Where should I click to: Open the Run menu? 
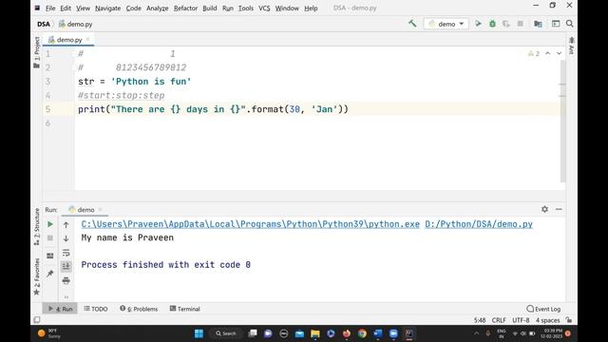[x=228, y=9]
